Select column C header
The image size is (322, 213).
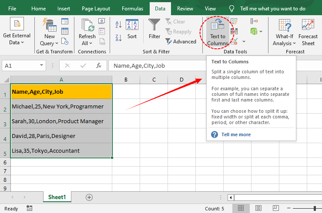(x=154, y=80)
